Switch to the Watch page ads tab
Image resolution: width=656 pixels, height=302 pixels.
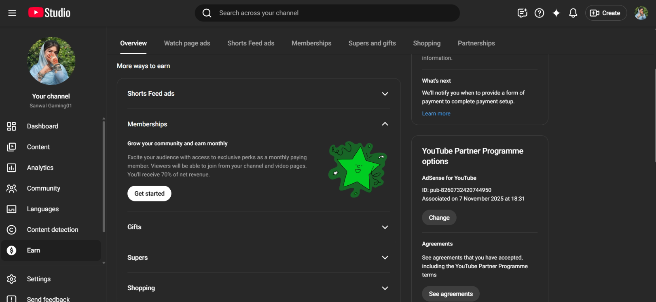click(187, 43)
